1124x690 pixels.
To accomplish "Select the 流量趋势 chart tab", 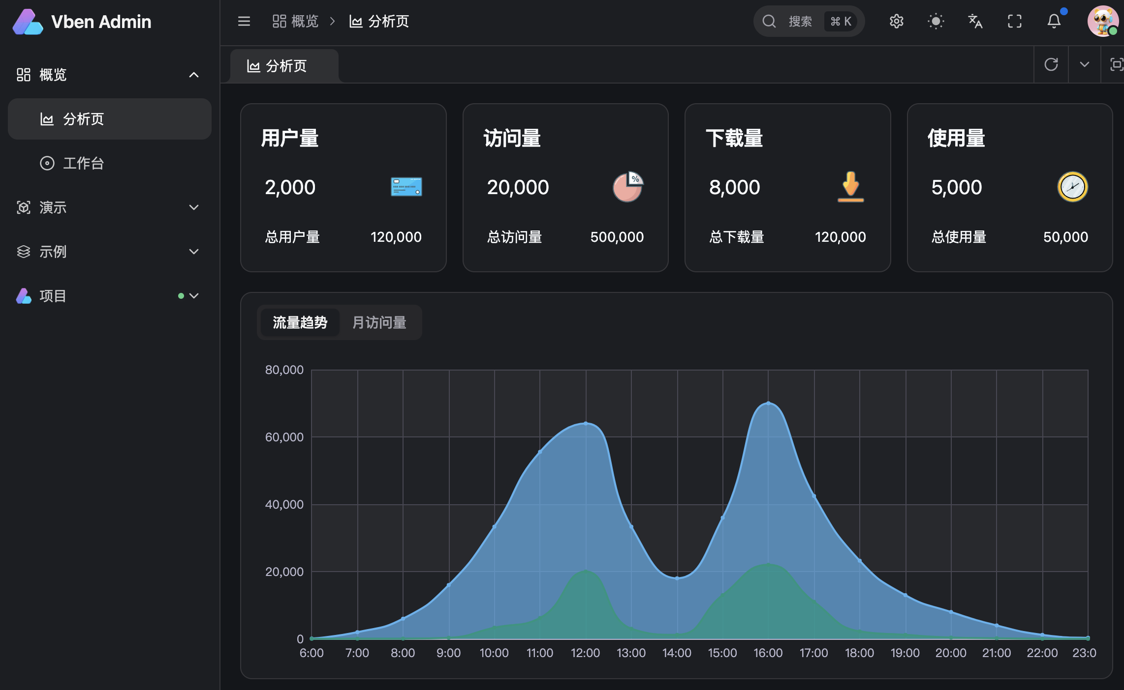I will pyautogui.click(x=300, y=322).
